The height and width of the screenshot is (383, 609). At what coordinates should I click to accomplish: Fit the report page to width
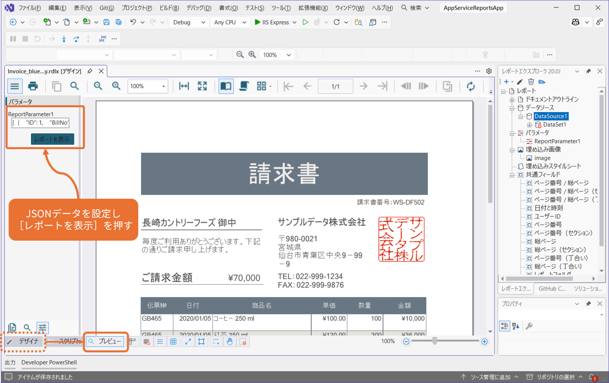[x=184, y=86]
